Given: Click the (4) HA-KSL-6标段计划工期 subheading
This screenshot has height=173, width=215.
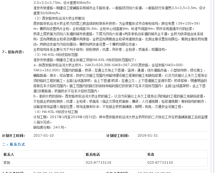Looking at the screenshot, I should click(56, 112).
